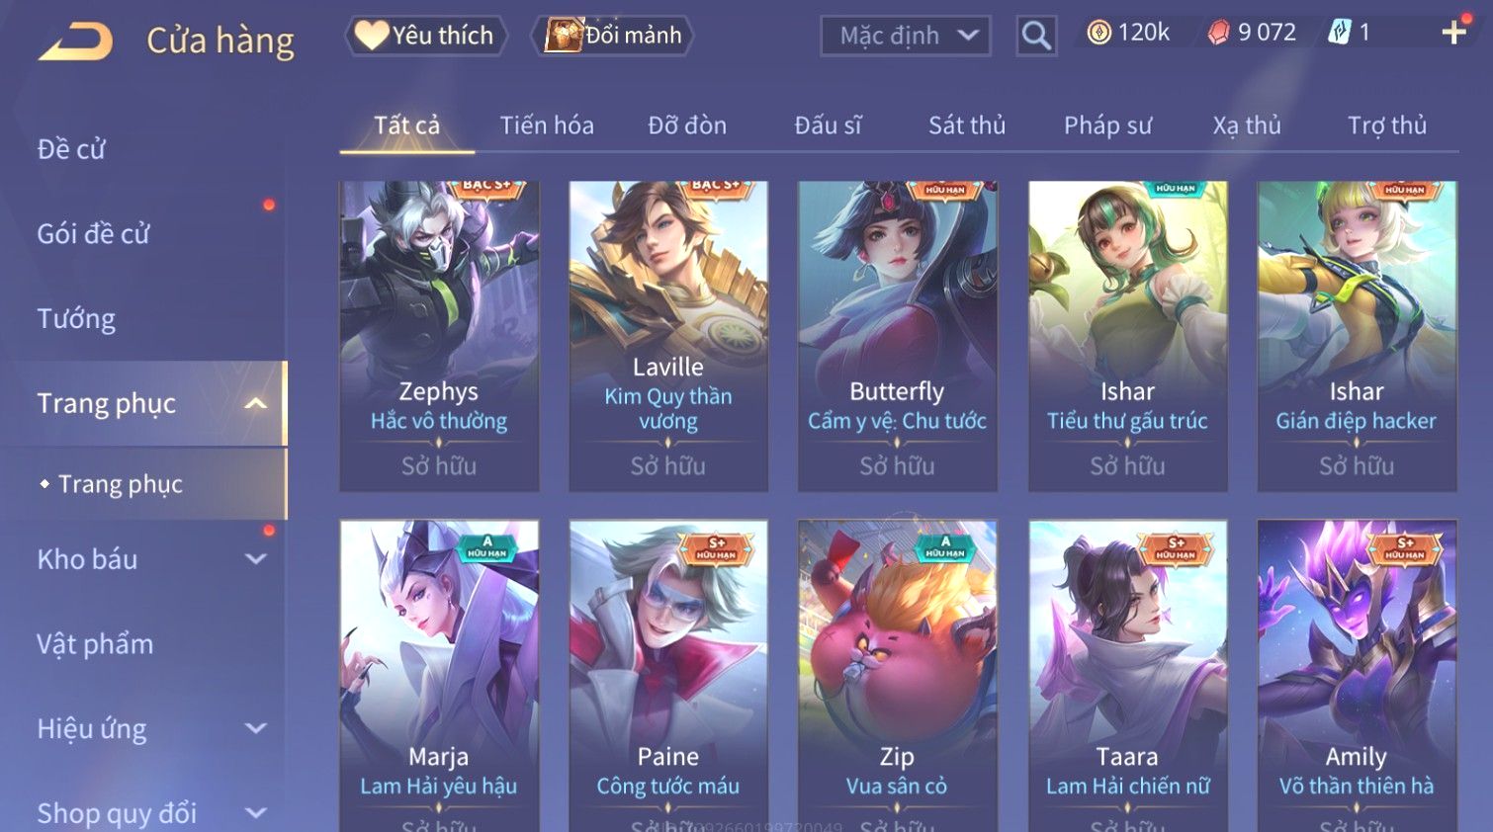Expand the Hiệu ứng sidebar section
This screenshot has width=1493, height=832.
pos(255,728)
